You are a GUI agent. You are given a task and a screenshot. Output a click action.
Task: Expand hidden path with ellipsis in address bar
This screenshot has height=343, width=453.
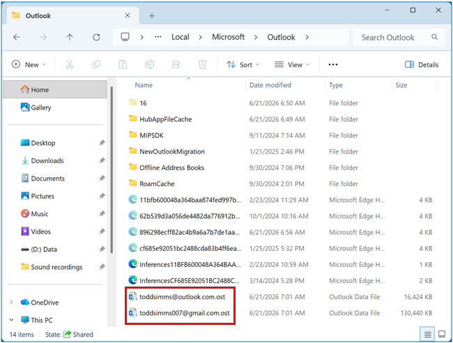tap(158, 37)
